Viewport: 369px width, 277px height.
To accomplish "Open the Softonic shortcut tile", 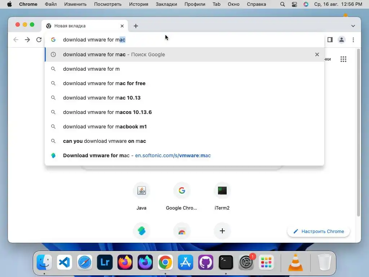I will 141,231.
